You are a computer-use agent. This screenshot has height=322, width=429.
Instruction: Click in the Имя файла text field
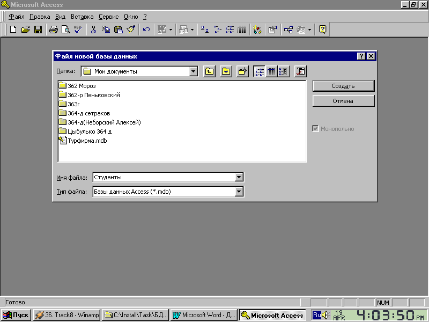[x=164, y=177]
